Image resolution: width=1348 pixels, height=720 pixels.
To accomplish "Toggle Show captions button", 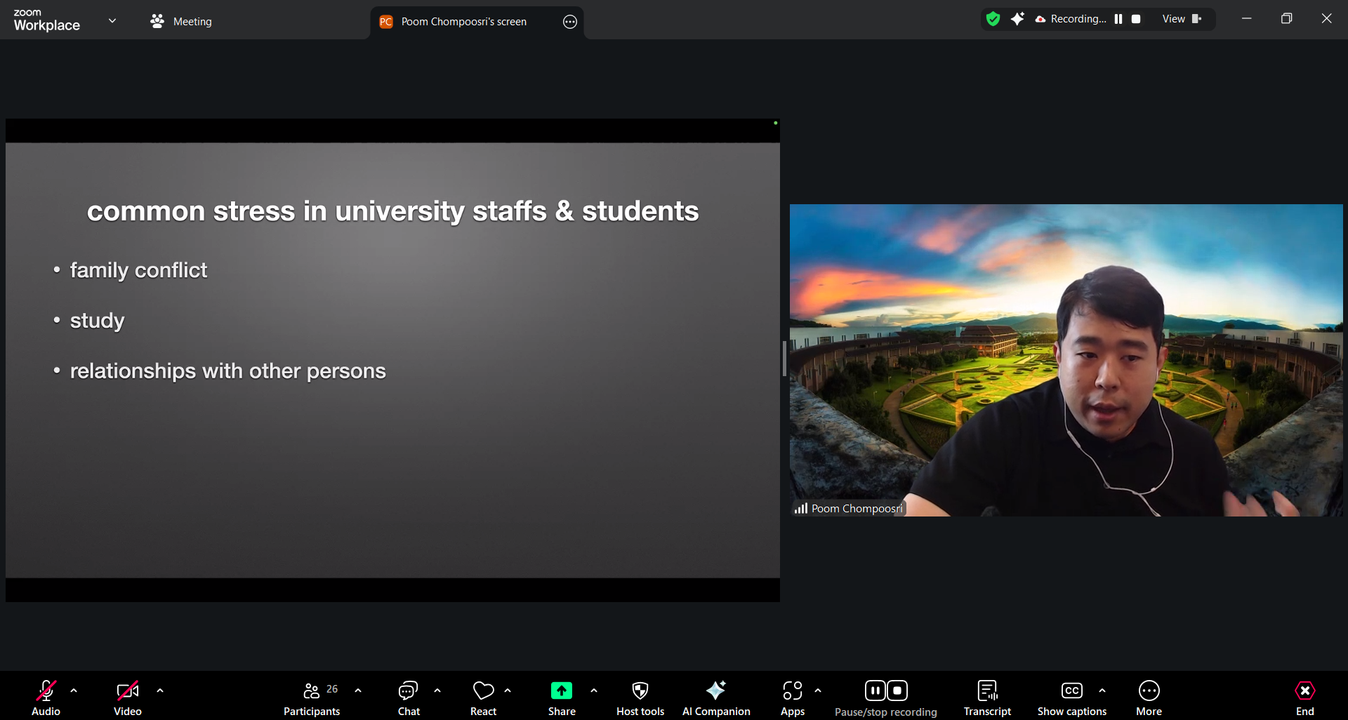I will (1071, 698).
